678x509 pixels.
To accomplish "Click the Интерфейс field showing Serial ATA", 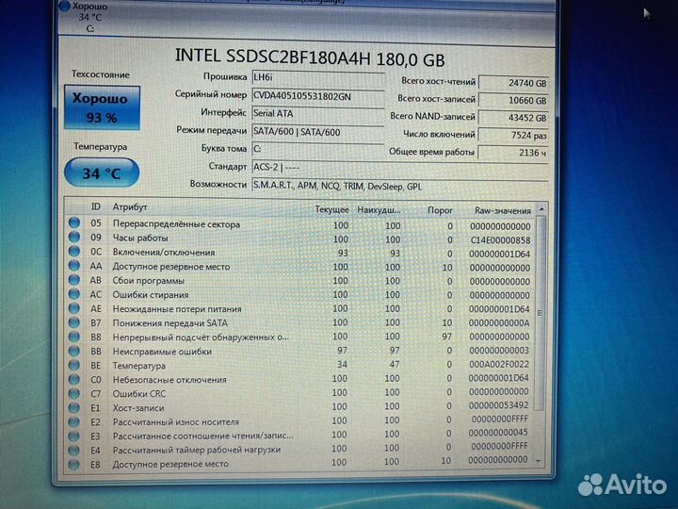I will 318,114.
